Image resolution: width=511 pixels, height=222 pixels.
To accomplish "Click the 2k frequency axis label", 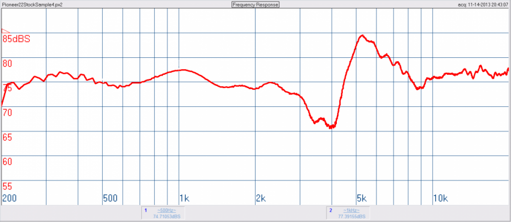I will (x=260, y=198).
